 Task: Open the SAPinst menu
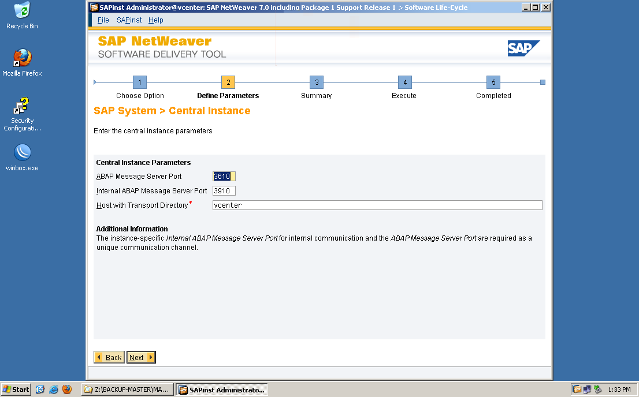click(129, 20)
